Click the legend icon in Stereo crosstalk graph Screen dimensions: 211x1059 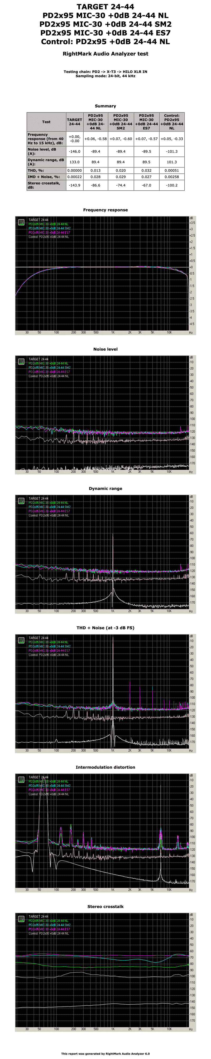(x=21, y=919)
